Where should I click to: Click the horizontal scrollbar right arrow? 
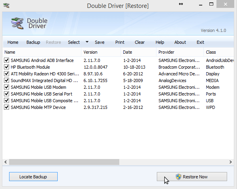click(x=231, y=162)
